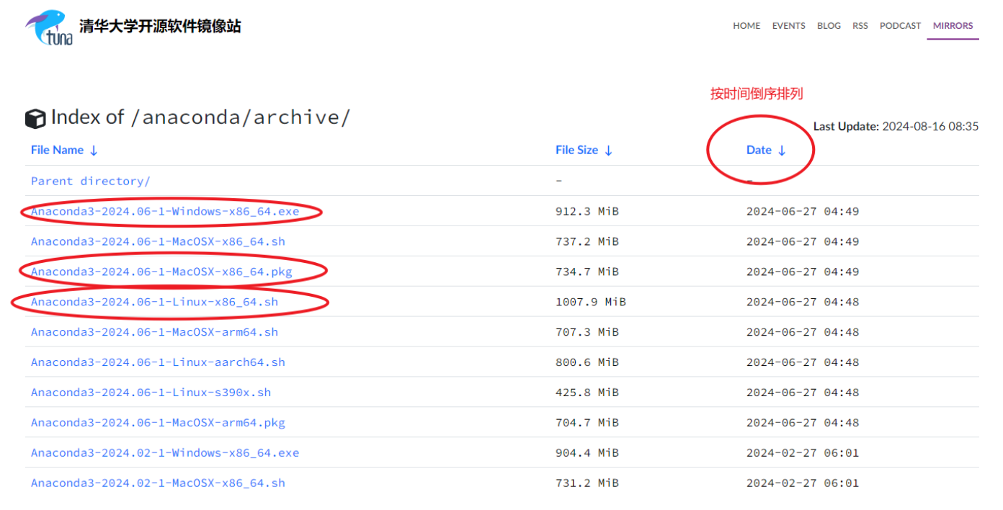
Task: Download Anaconda3-2024.06-1-Linux-s390x.sh
Action: click(x=151, y=393)
